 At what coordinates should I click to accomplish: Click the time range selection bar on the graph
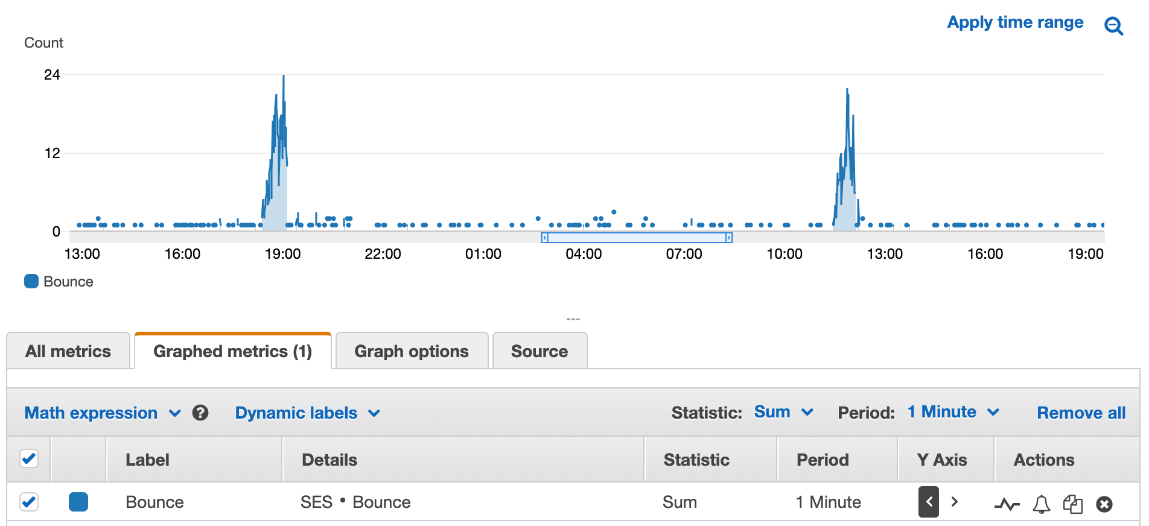coord(637,238)
